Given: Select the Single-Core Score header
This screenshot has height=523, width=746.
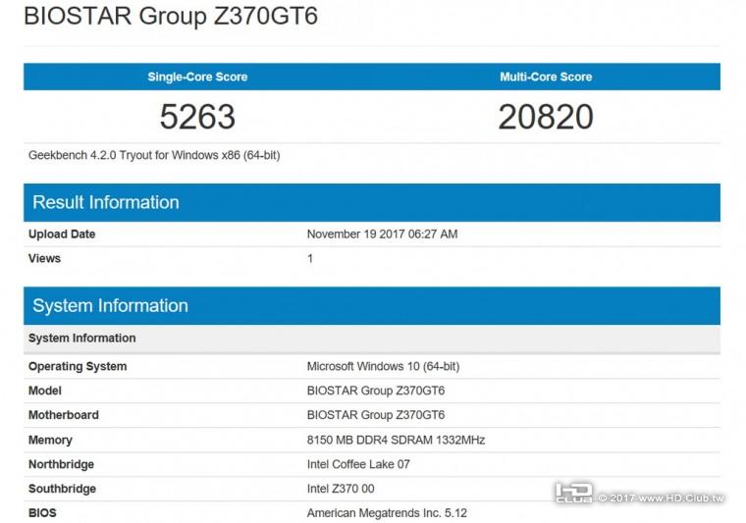Looking at the screenshot, I should [197, 77].
